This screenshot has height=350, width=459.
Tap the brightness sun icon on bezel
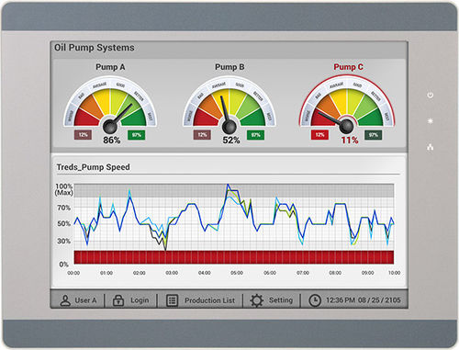click(x=431, y=121)
